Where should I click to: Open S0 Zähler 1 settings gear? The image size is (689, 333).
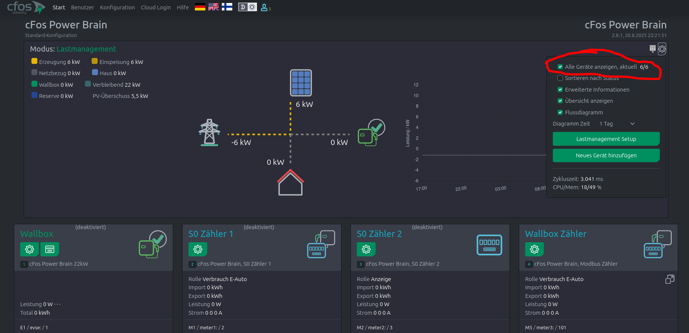point(198,249)
